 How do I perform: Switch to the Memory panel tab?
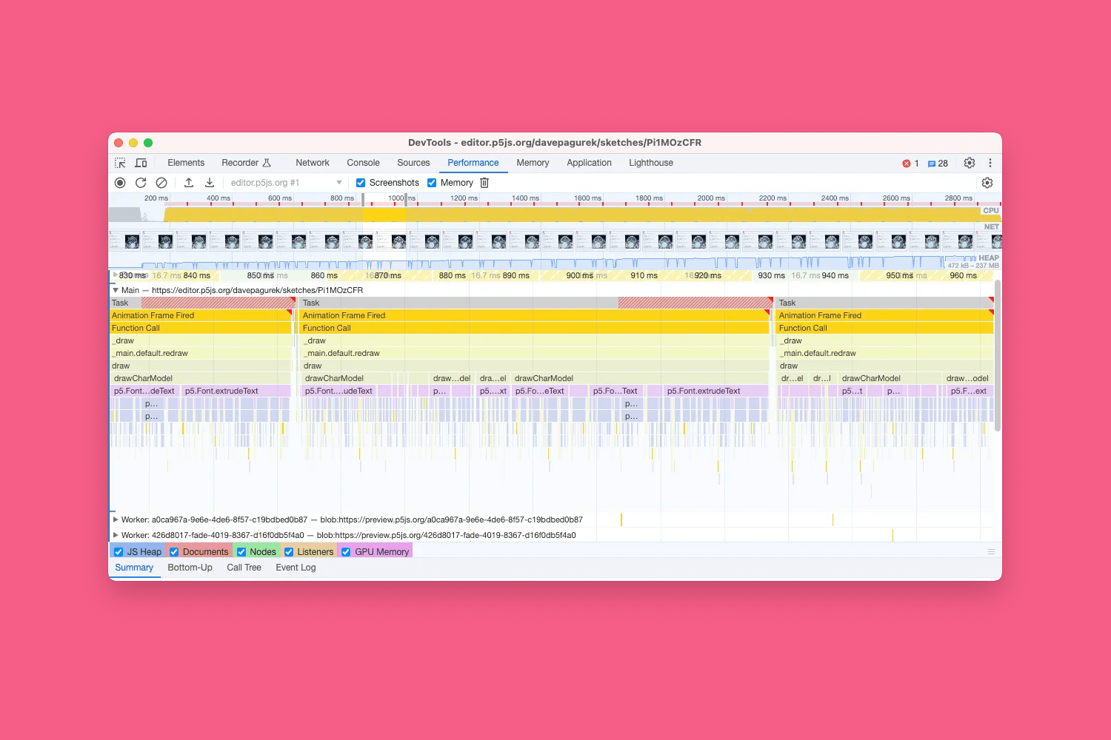coord(533,162)
